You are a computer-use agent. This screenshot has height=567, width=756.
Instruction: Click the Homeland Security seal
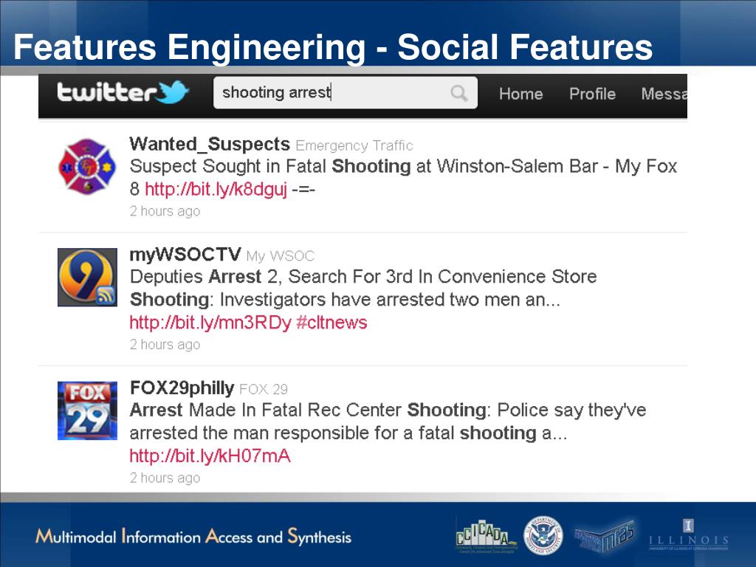coord(543,535)
